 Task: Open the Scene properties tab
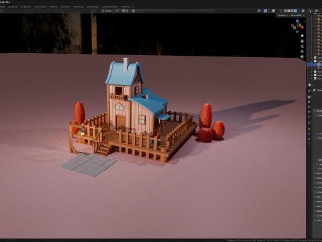(309, 112)
